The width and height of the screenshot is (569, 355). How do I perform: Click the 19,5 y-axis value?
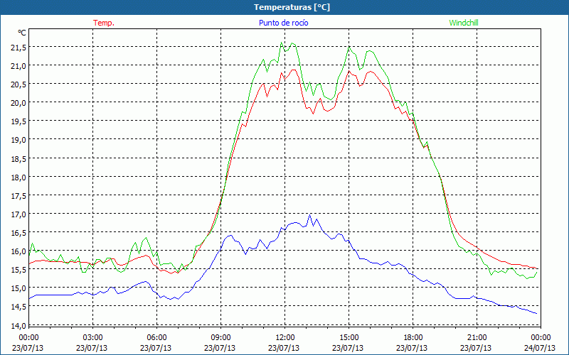tap(19, 121)
